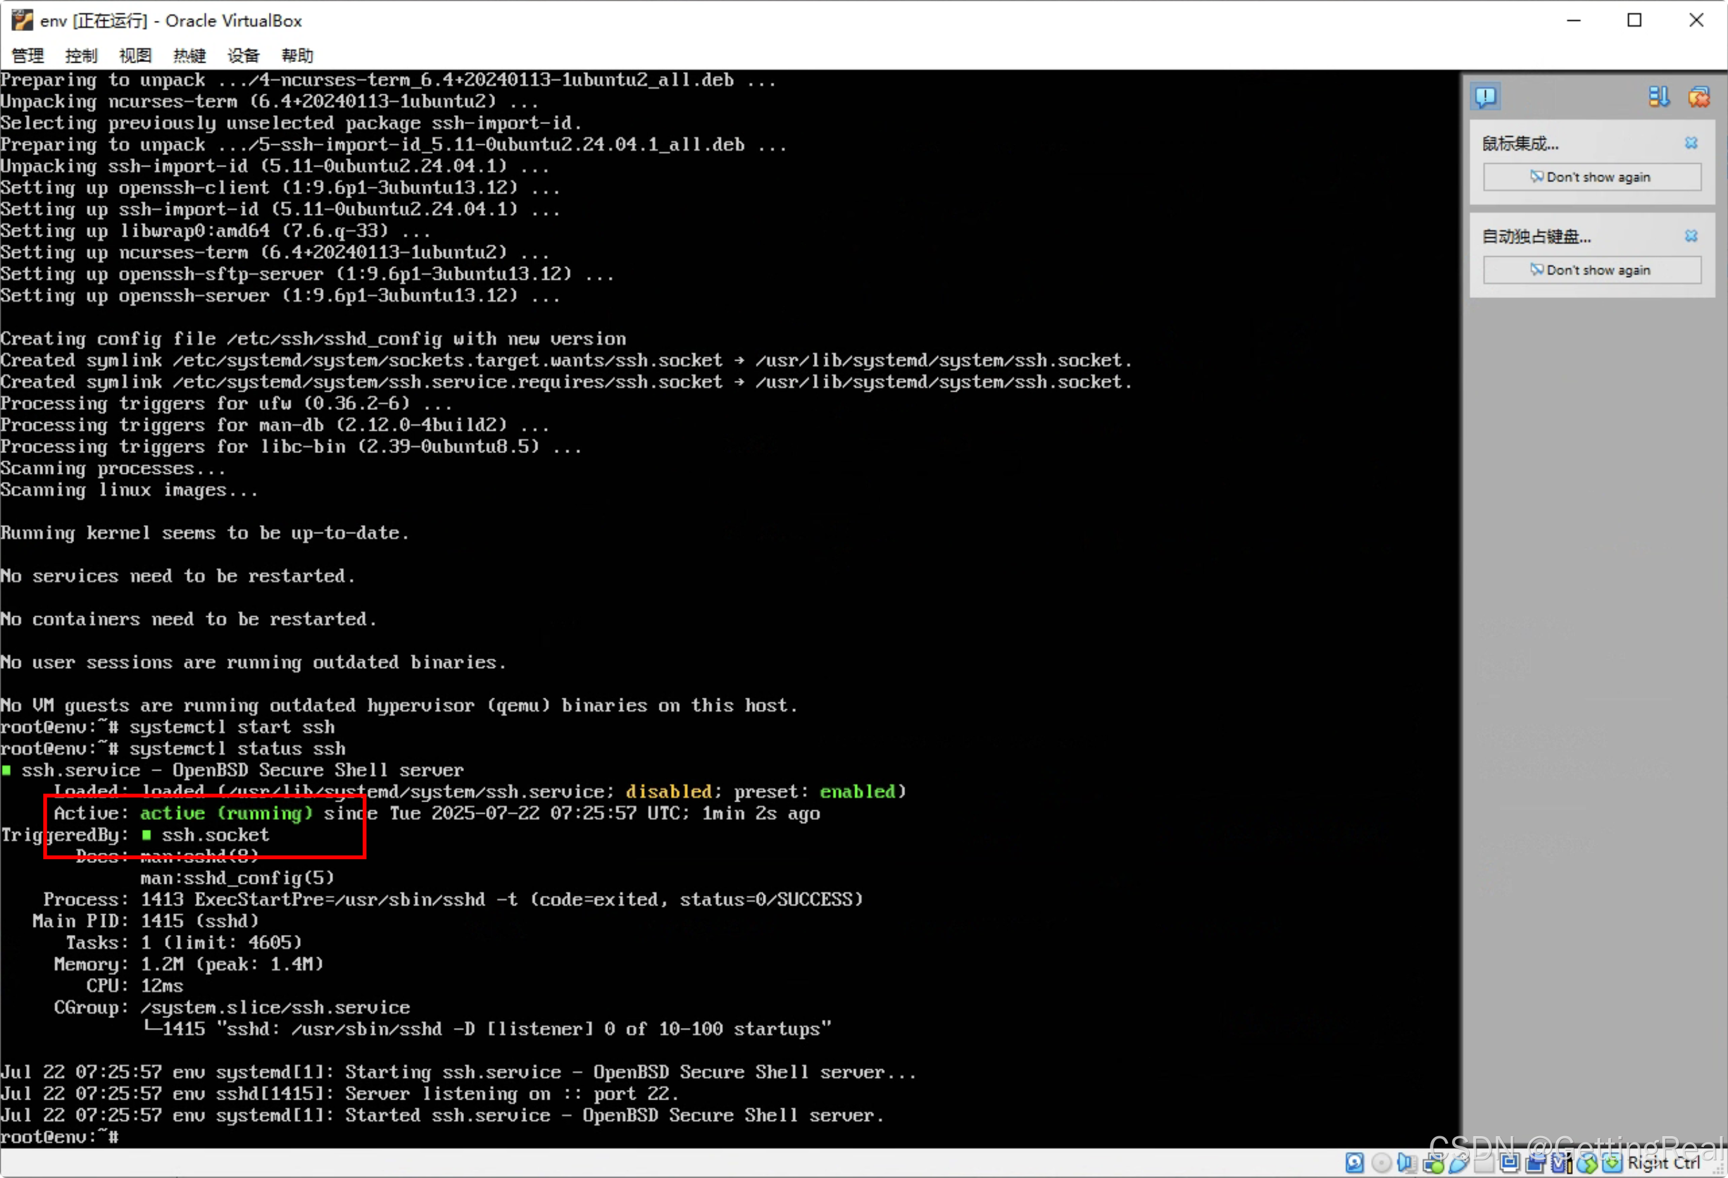Viewport: 1728px width, 1178px height.
Task: Click the 'Running kernel seems to be up-to-date' line
Action: 204,533
